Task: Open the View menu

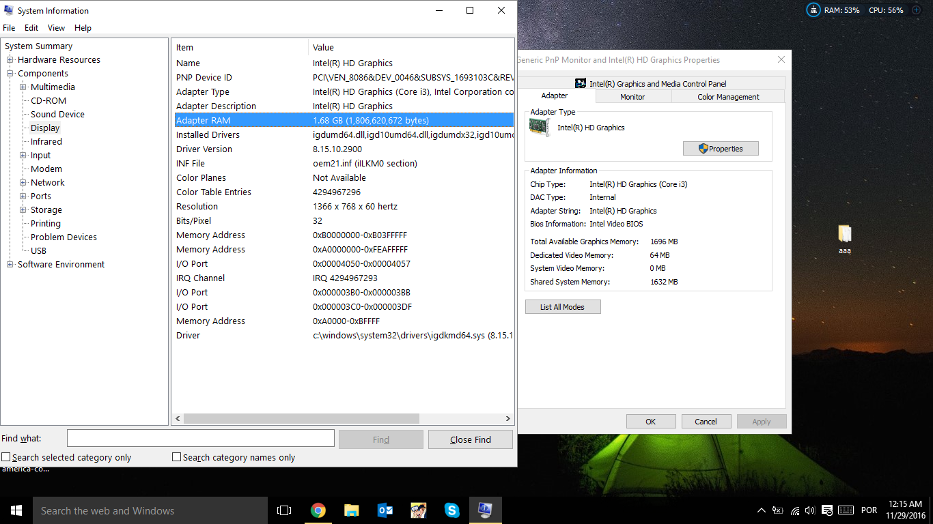Action: tap(57, 28)
